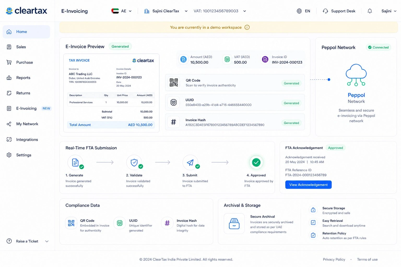The width and height of the screenshot is (401, 267).
Task: Click the Total Amount AED 10,500.00 row
Action: [x=111, y=125]
